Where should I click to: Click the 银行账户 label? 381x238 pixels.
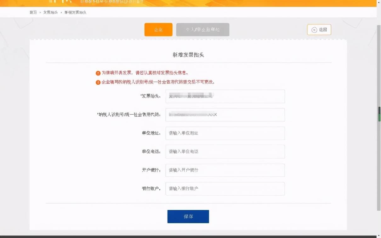tap(151, 189)
